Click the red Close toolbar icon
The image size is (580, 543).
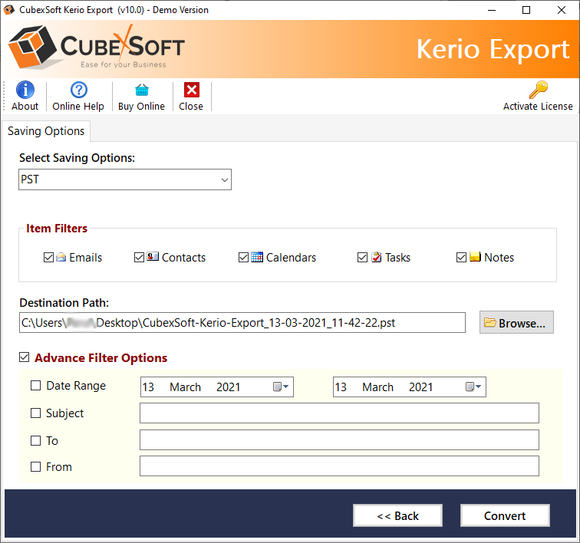(192, 90)
